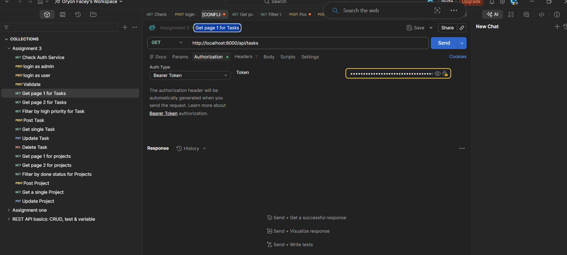Open the arrow dropdown next to Save
The image size is (567, 255).
[431, 28]
